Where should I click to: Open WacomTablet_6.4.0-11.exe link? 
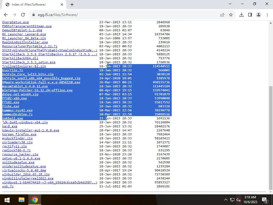click(25, 86)
